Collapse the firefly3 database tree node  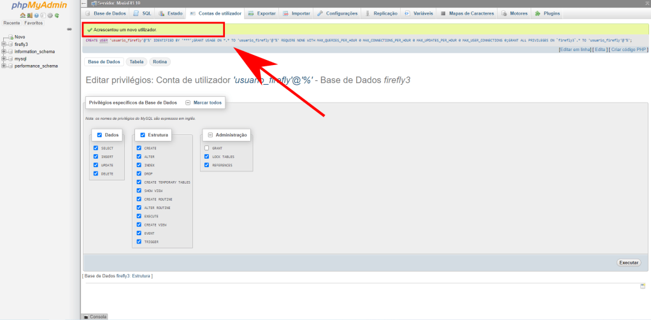4,45
